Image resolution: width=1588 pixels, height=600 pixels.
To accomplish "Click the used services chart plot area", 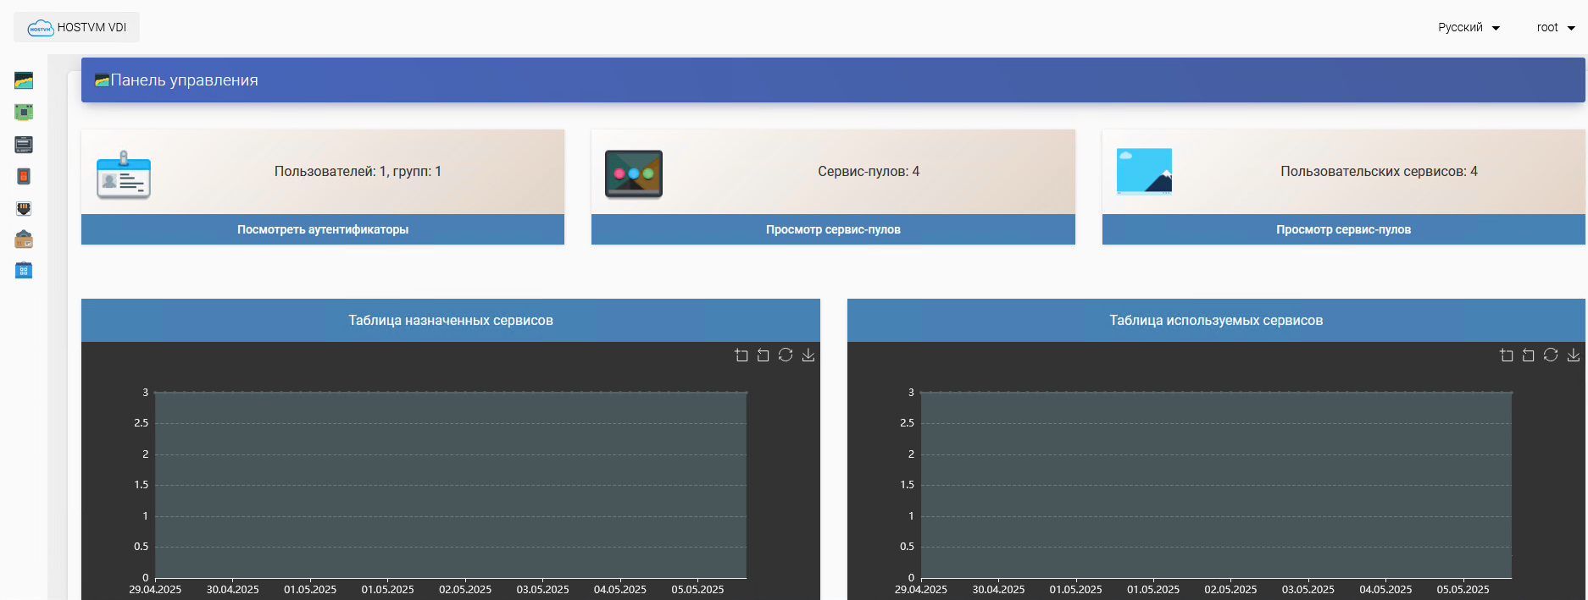I will [1216, 485].
